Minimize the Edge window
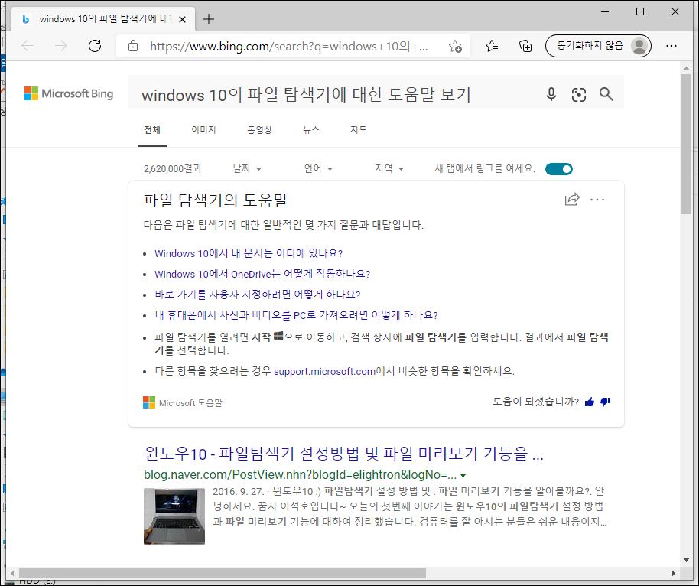The width and height of the screenshot is (699, 586). [x=605, y=12]
